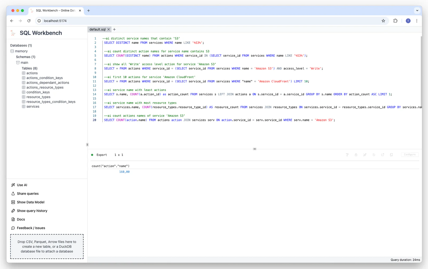428x269 pixels.
Task: Click the drop files area for CSV/Parquet
Action: pos(47,247)
